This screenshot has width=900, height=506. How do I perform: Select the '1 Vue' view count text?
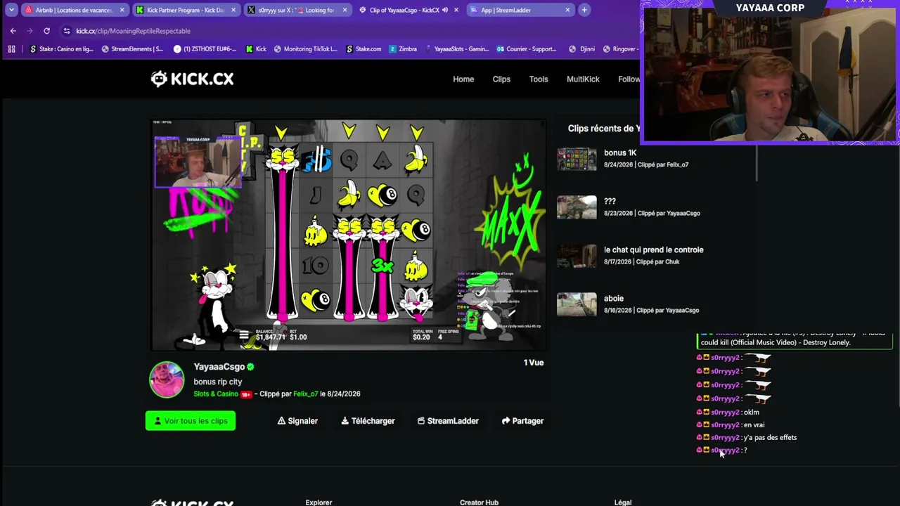(x=534, y=363)
